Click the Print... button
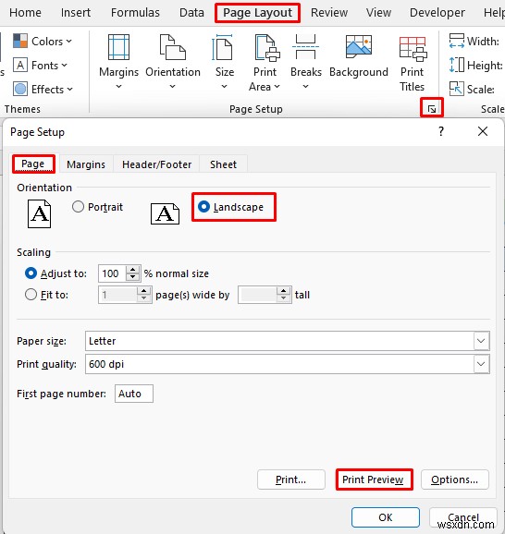The height and width of the screenshot is (534, 505). click(x=290, y=479)
